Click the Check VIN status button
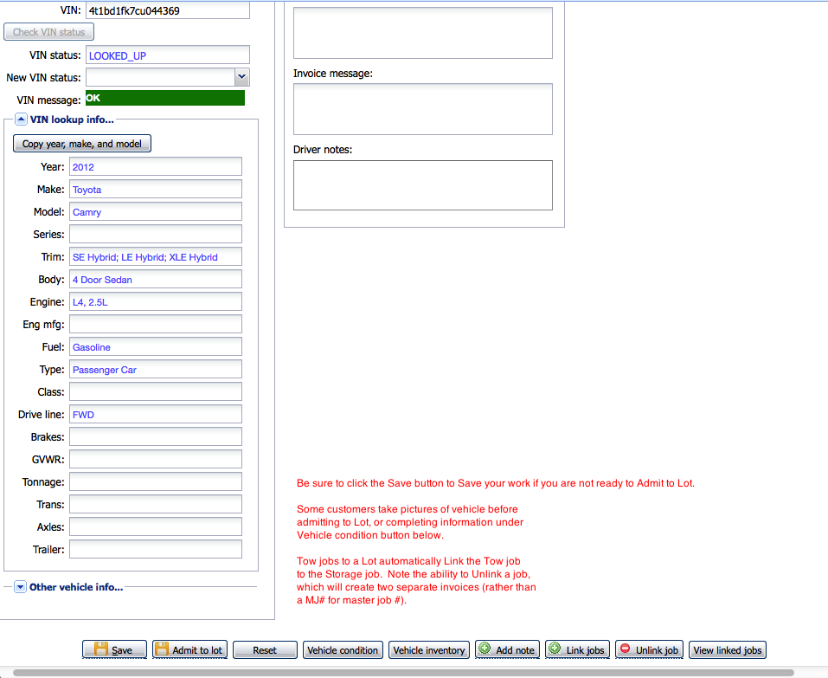Viewport: 828px width, 678px height. pos(49,32)
